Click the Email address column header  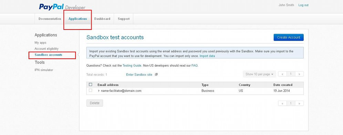108,85
